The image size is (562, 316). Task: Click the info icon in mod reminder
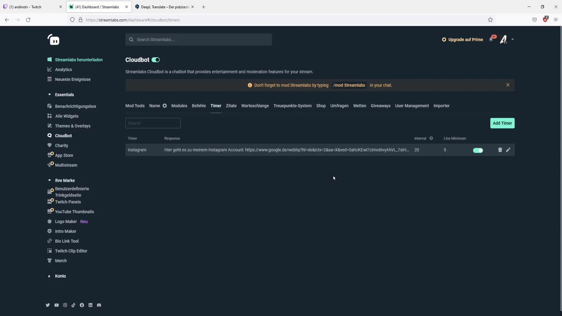[x=250, y=85]
